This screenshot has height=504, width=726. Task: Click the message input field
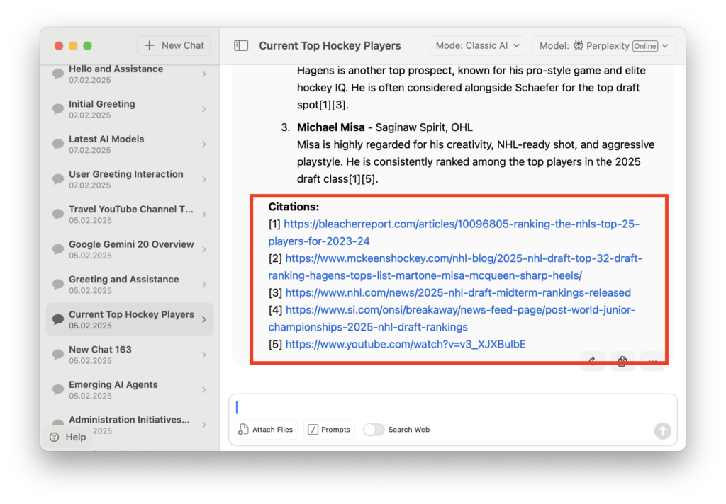coord(453,407)
